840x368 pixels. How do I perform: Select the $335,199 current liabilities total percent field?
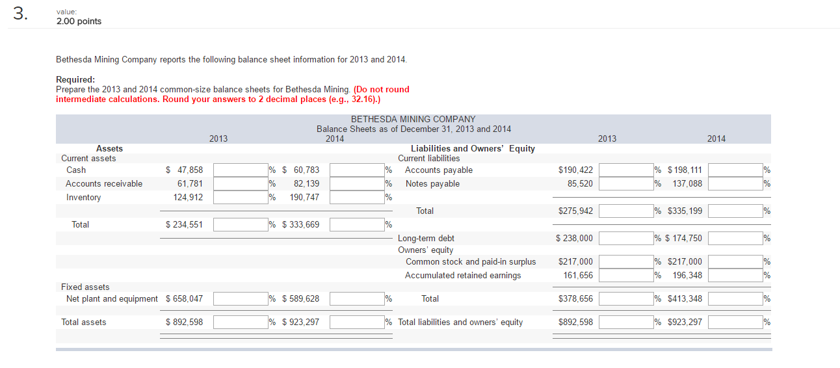(735, 211)
